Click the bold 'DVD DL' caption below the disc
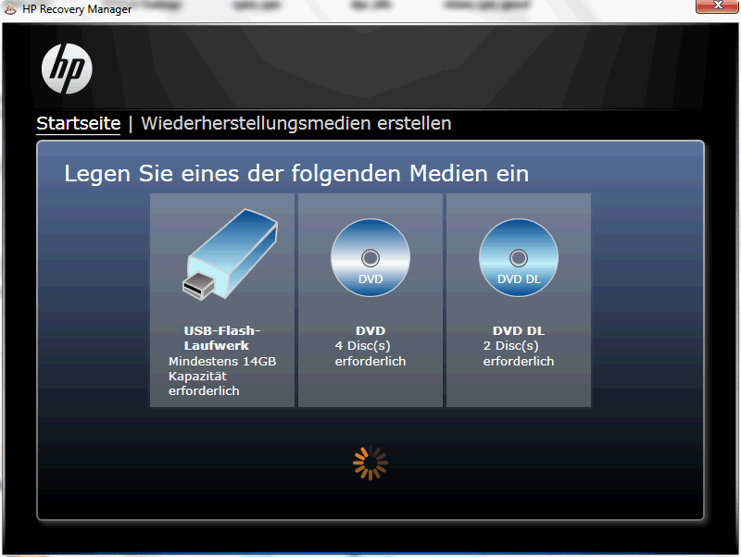This screenshot has width=741, height=557. [519, 331]
